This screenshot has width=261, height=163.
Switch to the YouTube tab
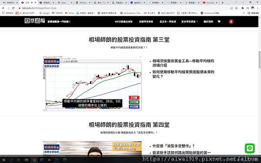pyautogui.click(x=210, y=3)
